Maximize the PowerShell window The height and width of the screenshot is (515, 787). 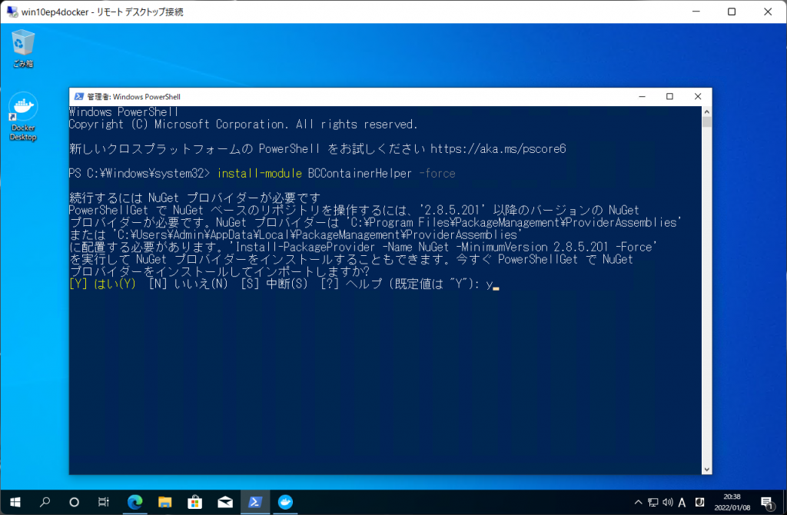[x=669, y=96]
